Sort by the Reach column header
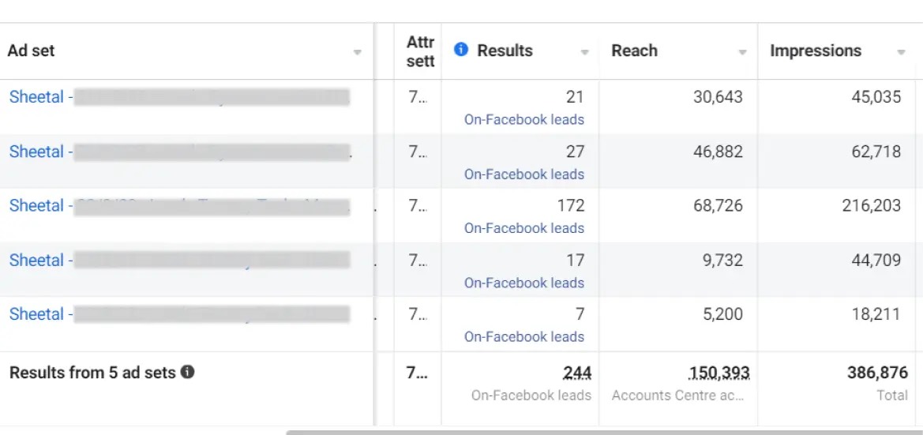This screenshot has height=435, width=923. tap(634, 51)
